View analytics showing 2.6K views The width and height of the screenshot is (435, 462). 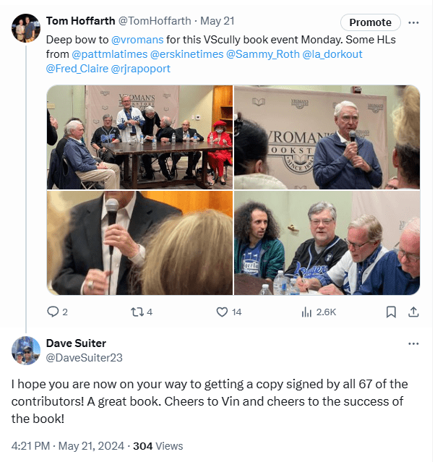(319, 312)
